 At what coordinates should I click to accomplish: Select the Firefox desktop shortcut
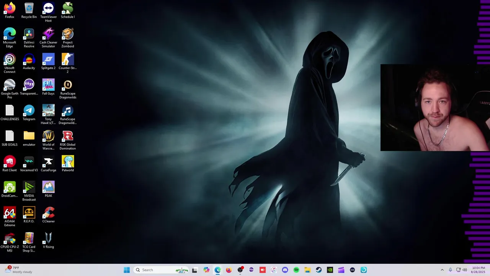(10, 10)
